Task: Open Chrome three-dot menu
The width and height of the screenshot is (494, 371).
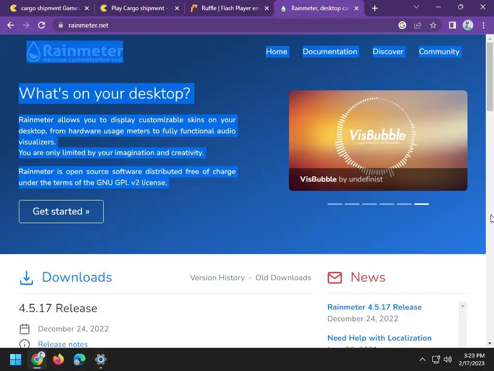Action: [483, 25]
